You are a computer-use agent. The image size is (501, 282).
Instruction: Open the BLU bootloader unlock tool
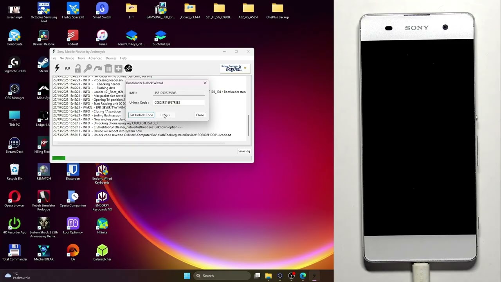67,69
